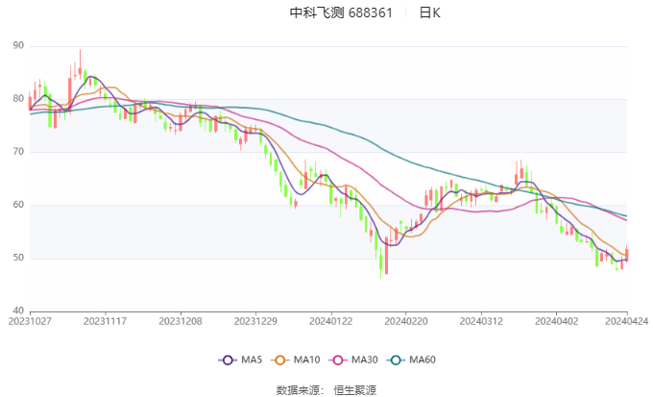Click the chart title 中科飞测 688361
This screenshot has height=397, width=653.
coord(341,13)
